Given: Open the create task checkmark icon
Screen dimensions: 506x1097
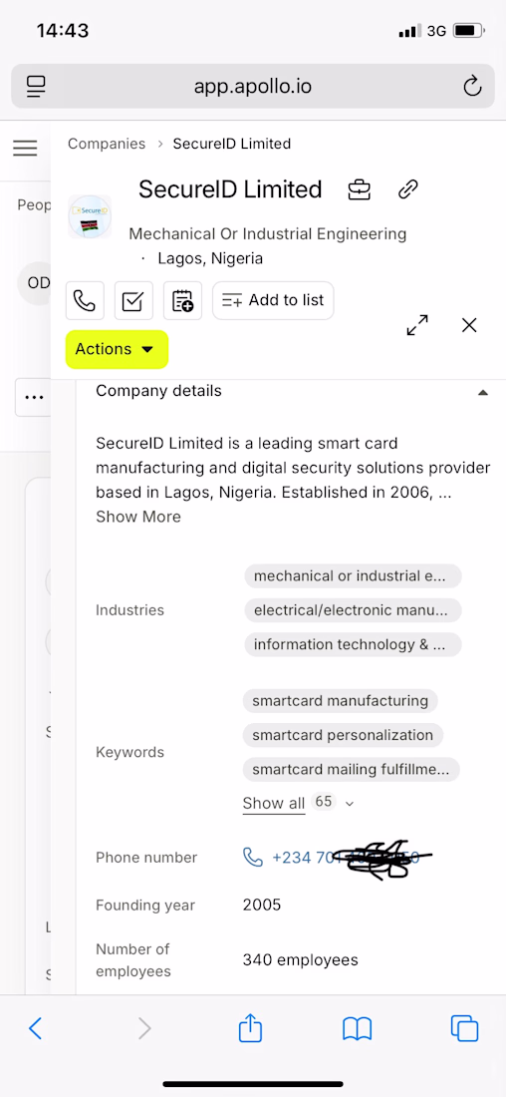Looking at the screenshot, I should tap(133, 301).
